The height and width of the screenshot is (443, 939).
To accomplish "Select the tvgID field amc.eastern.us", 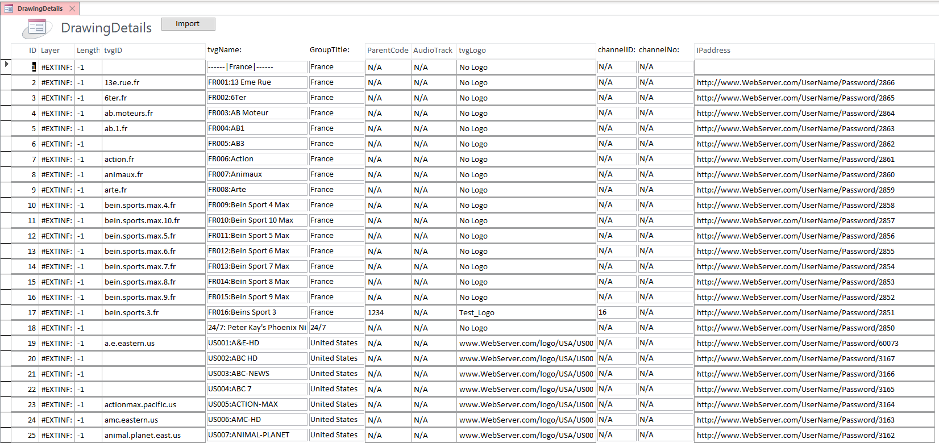I will (153, 420).
